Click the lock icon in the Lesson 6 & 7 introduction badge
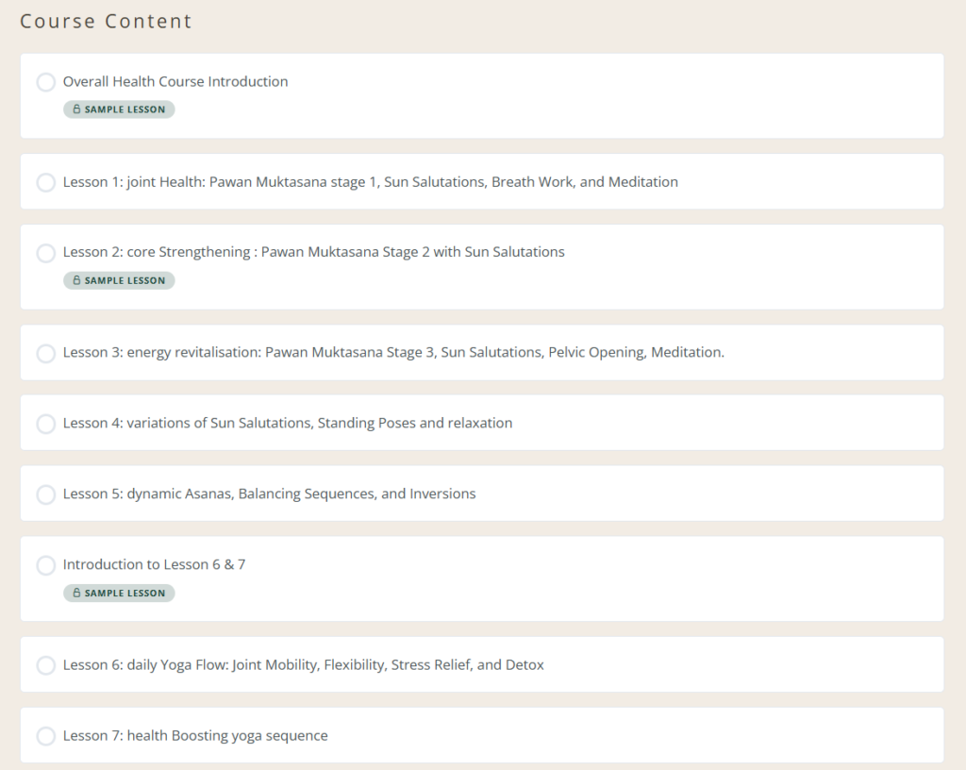966x770 pixels. tap(76, 594)
